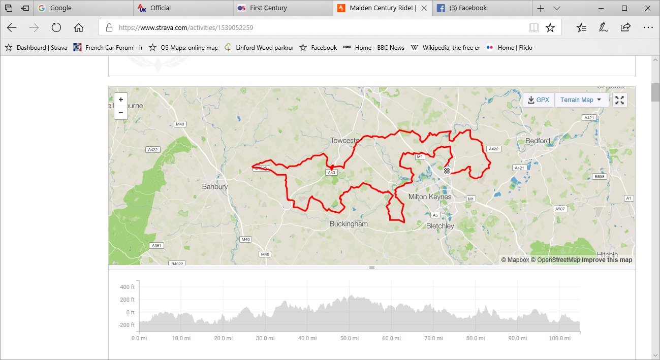
Task: Switch to the Google tab
Action: [83, 8]
